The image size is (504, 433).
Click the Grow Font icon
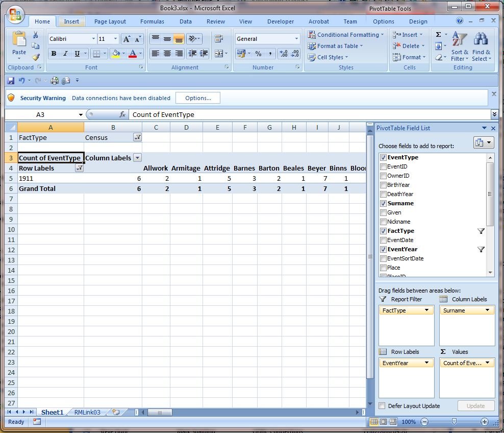pyautogui.click(x=127, y=39)
